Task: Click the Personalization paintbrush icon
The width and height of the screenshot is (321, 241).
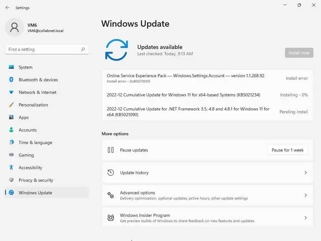Action: coord(11,105)
